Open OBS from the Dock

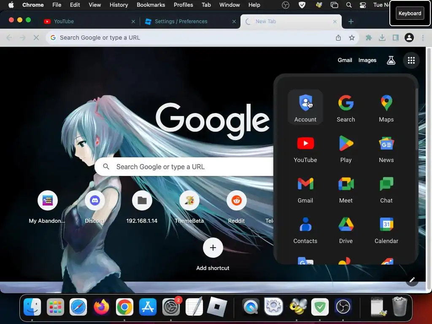pos(343,307)
